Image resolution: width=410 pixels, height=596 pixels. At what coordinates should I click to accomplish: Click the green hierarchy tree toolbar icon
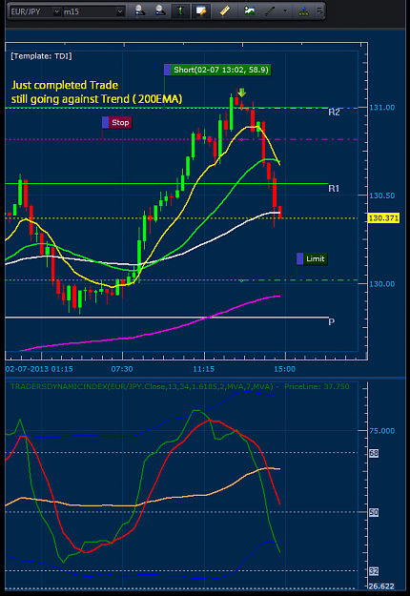(303, 11)
